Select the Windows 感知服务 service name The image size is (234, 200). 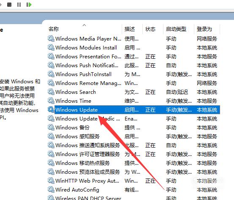tap(77, 137)
